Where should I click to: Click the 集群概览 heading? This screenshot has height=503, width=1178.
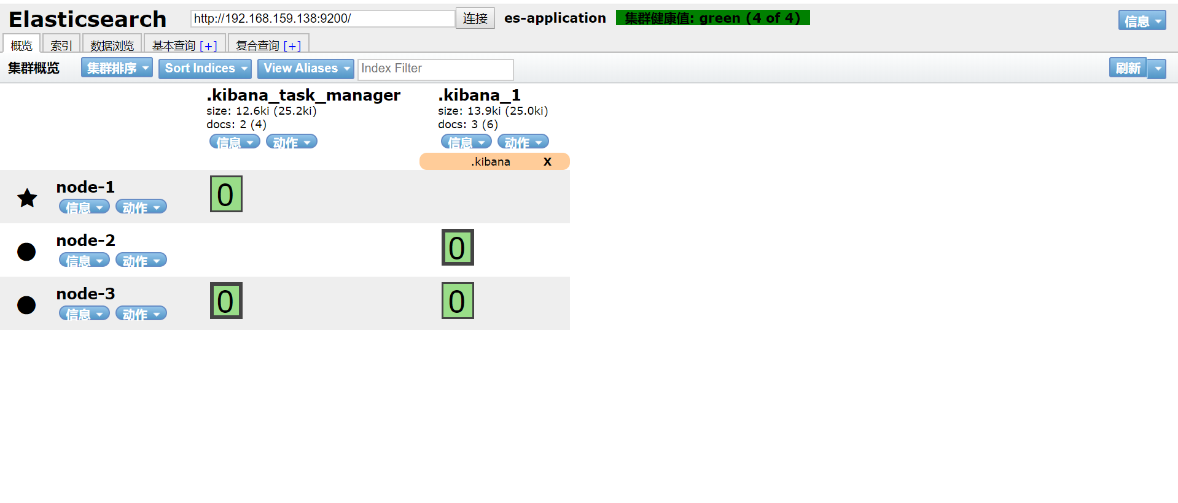click(x=34, y=68)
